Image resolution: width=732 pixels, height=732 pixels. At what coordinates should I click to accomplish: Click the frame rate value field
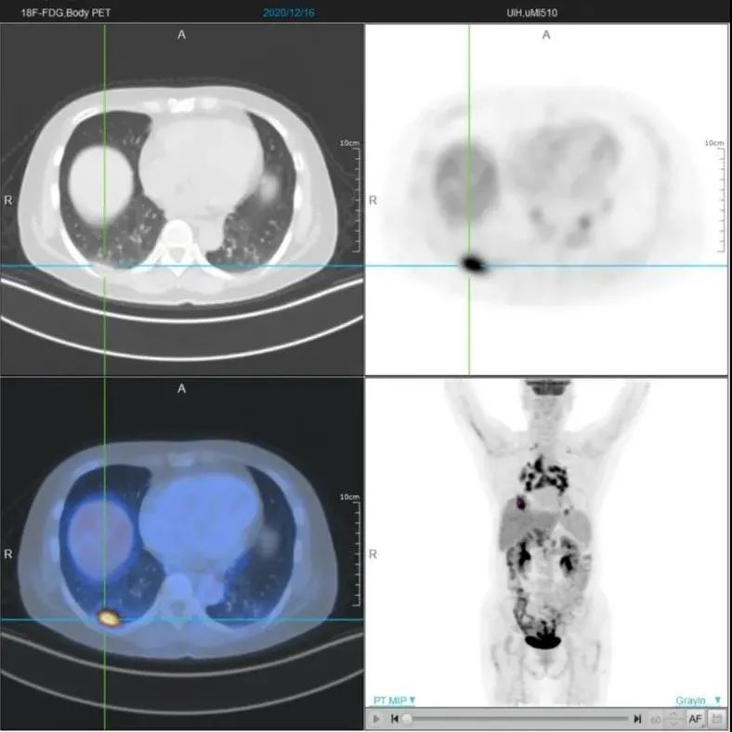click(x=656, y=719)
